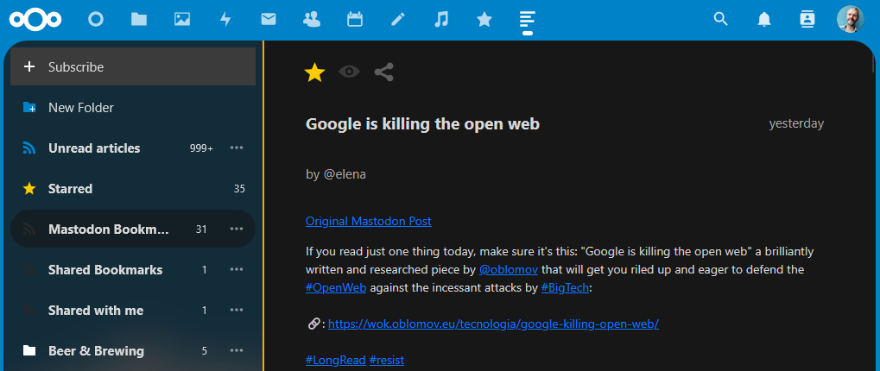Click the 'yesterday' timestamp
This screenshot has width=880, height=371.
pyautogui.click(x=796, y=124)
